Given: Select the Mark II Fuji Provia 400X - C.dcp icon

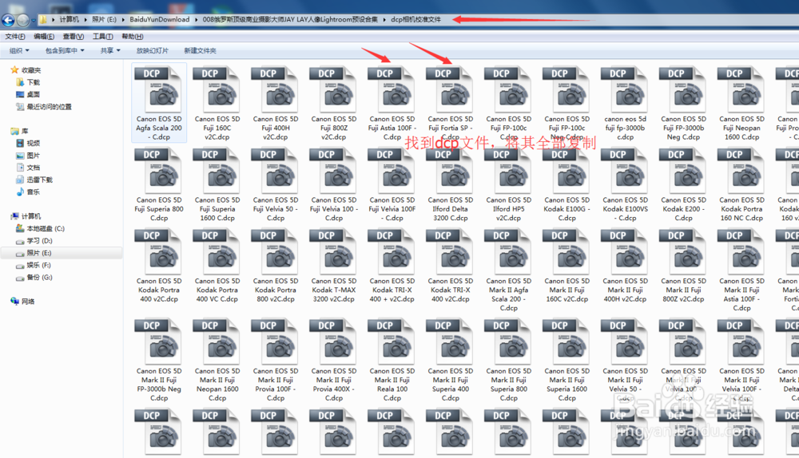Looking at the screenshot, I should 332,342.
